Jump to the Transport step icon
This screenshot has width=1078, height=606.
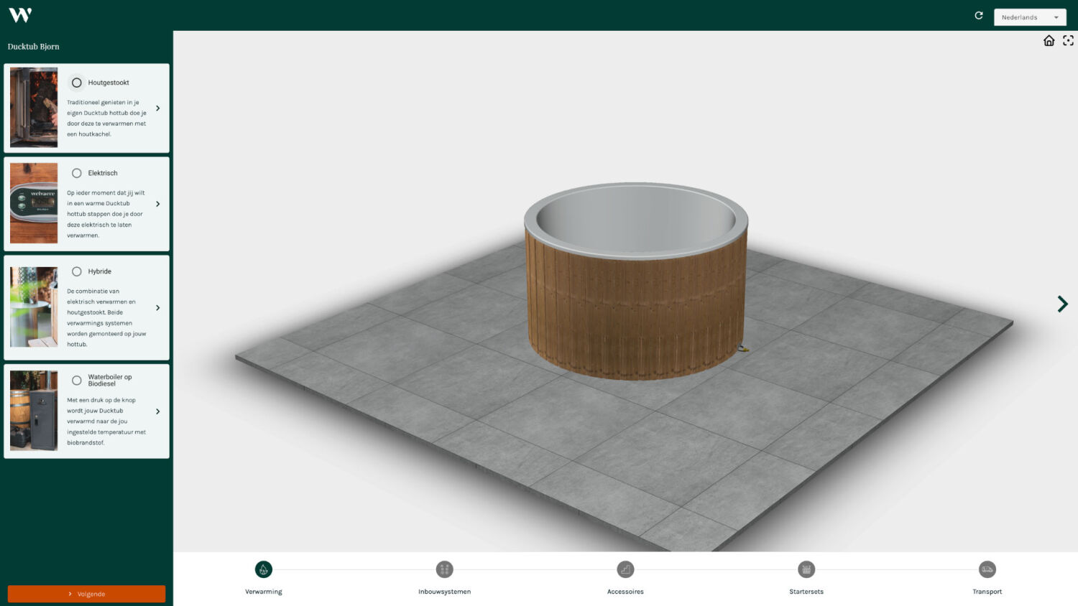click(x=987, y=569)
